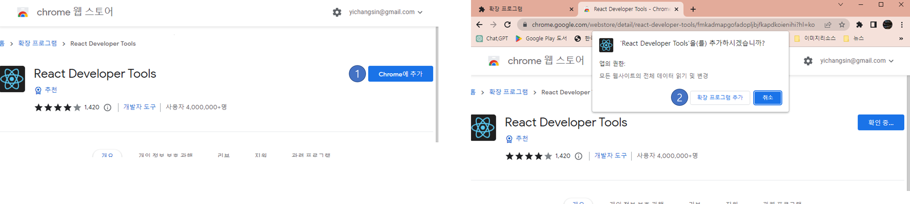Click the right store's '확장 프로그램' breadcrumb
910x204 pixels.
point(508,92)
